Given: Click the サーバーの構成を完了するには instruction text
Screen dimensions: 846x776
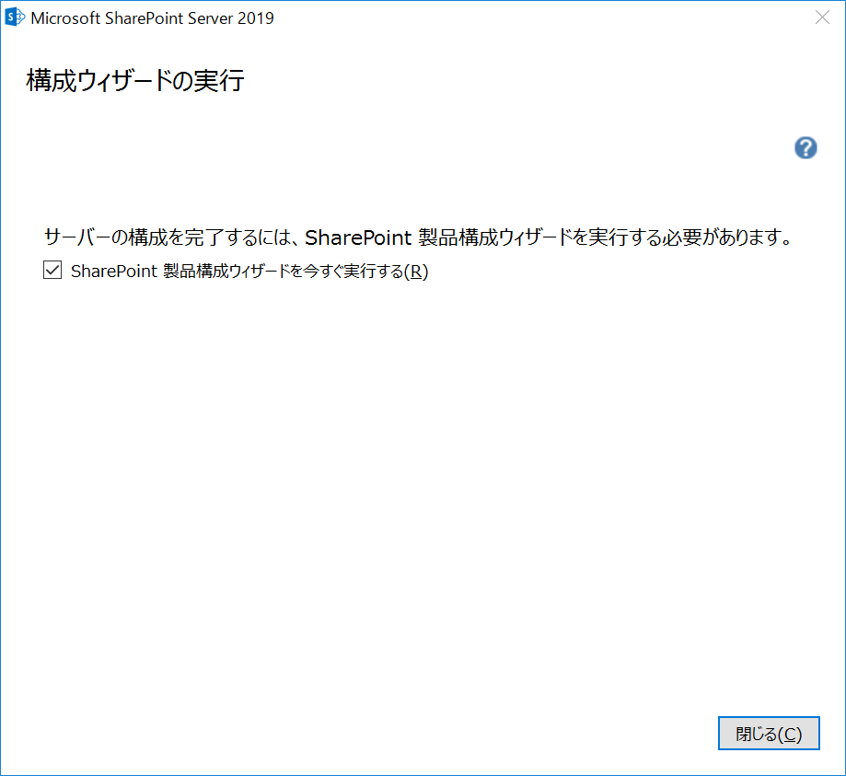Looking at the screenshot, I should [418, 237].
